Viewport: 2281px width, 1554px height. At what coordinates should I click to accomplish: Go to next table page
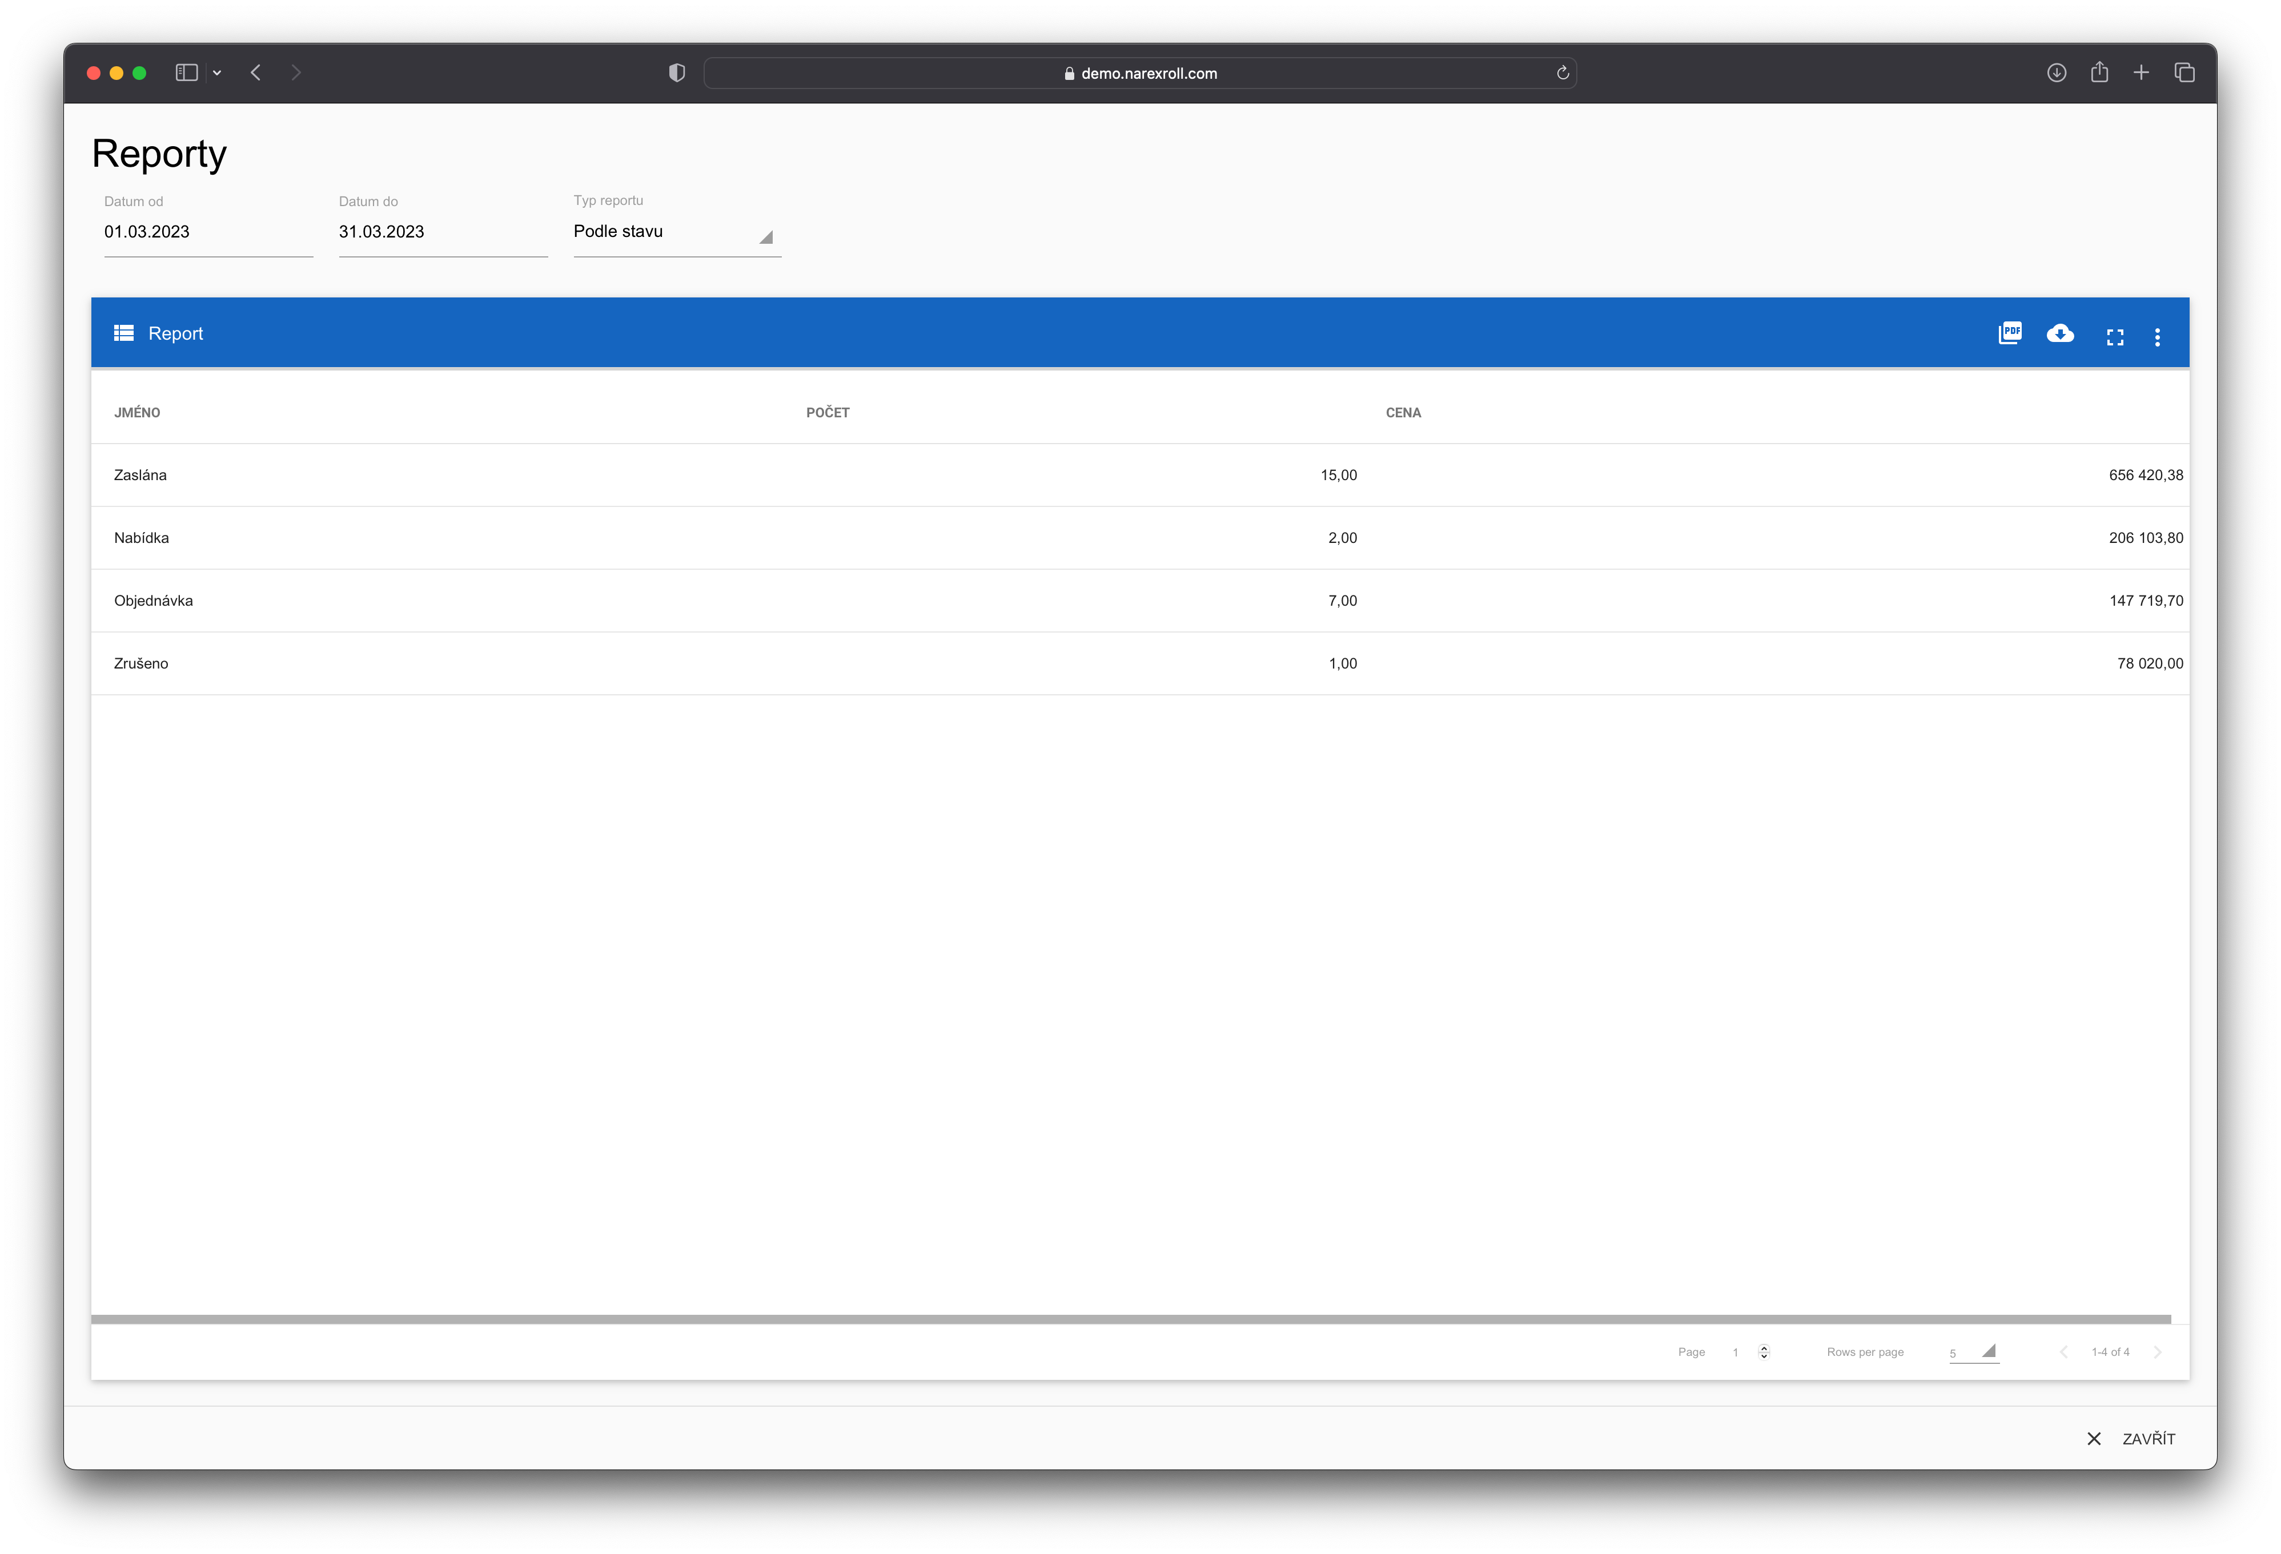click(2157, 1352)
